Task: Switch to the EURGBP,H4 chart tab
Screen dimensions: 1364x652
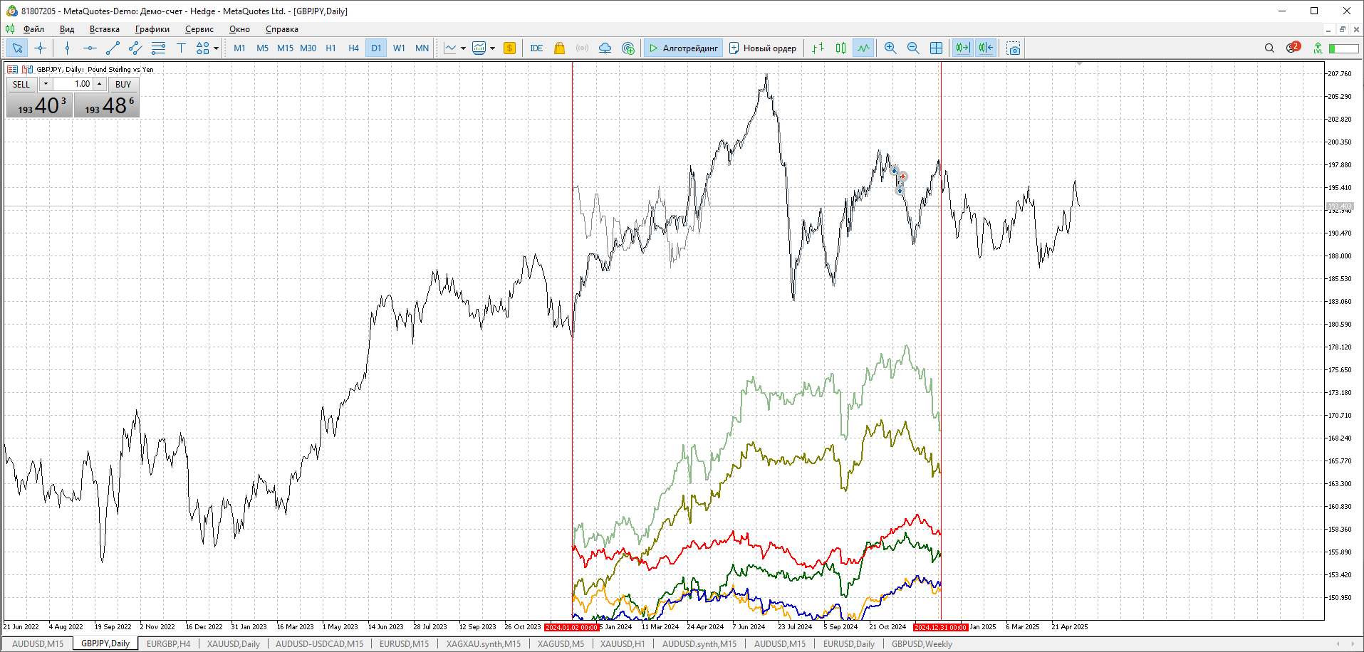Action: (x=168, y=644)
